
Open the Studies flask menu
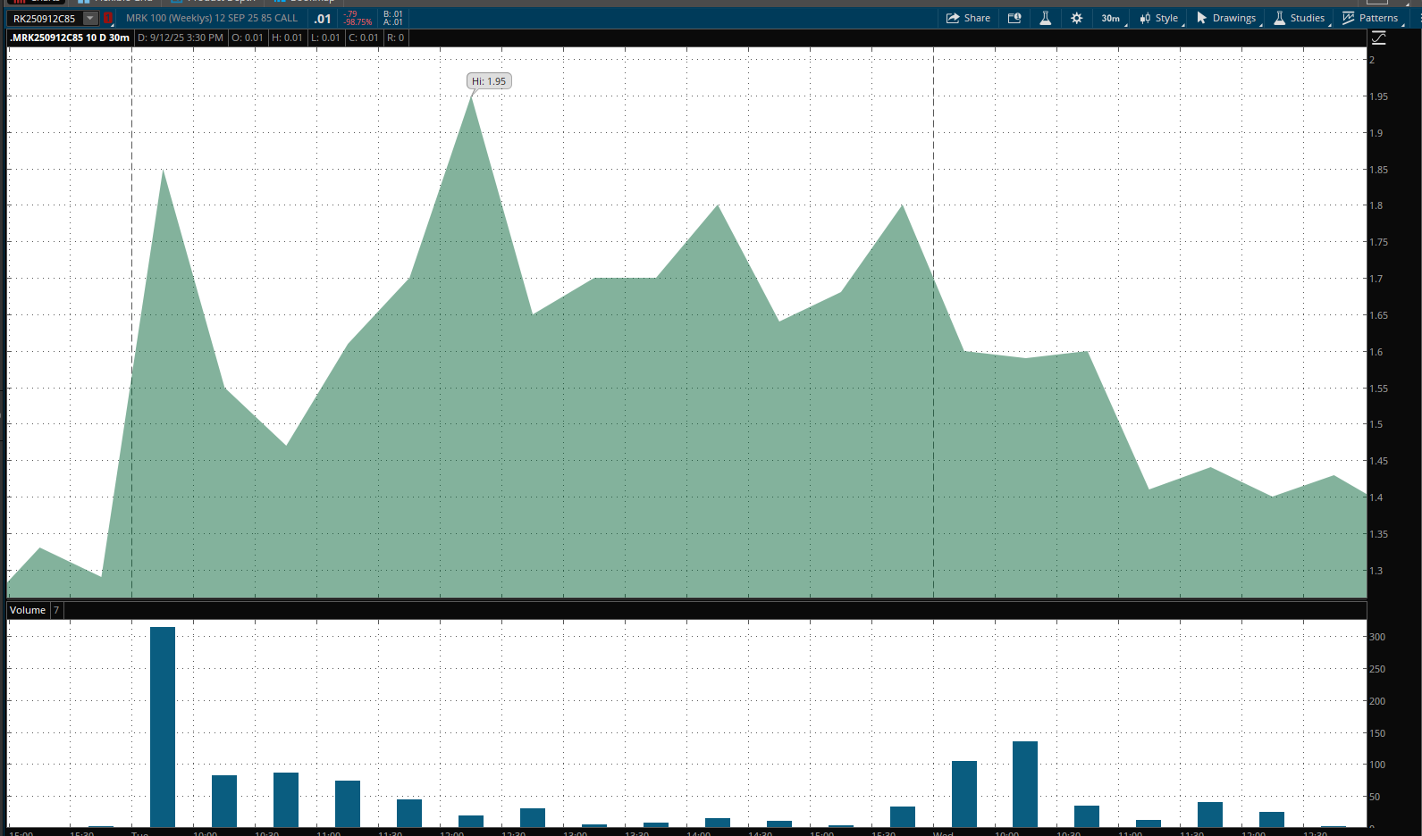coord(1299,18)
